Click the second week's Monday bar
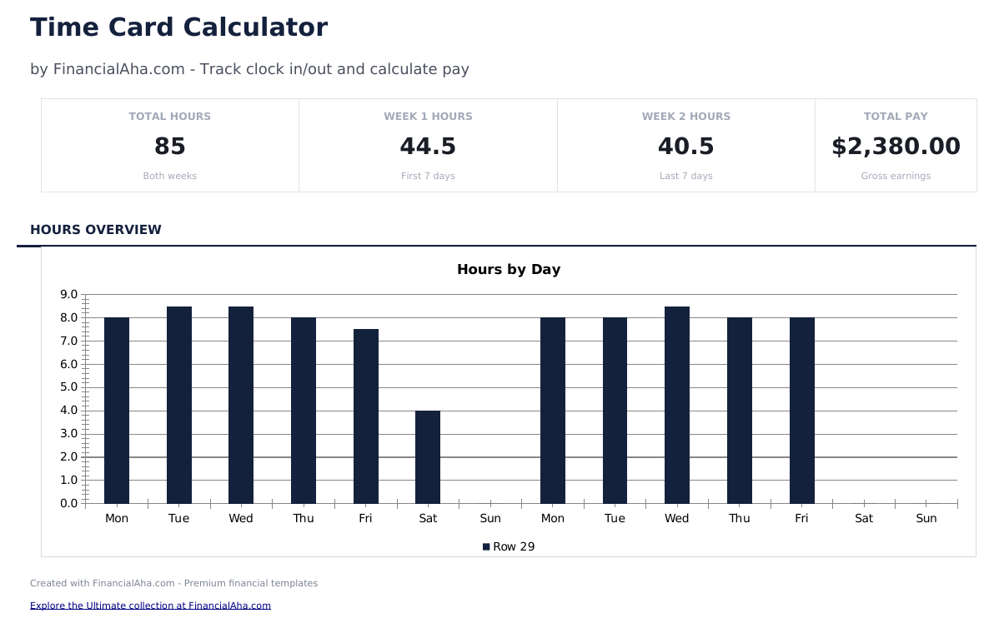The image size is (994, 628). [x=553, y=410]
